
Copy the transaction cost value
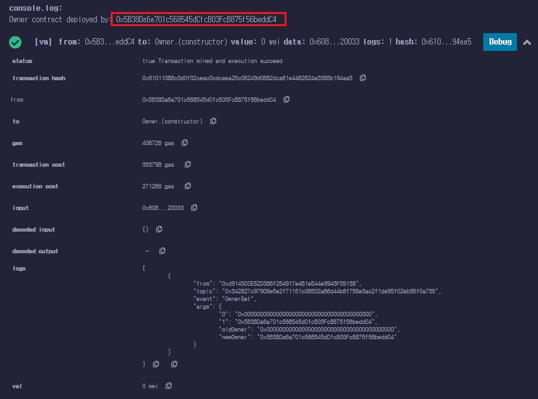pos(188,164)
